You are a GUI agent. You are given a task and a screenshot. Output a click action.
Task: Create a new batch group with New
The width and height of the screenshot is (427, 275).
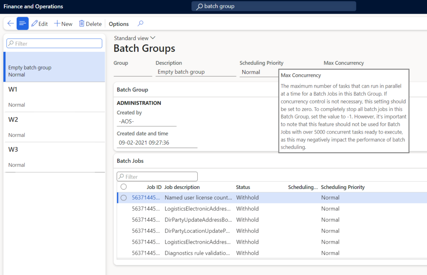point(63,24)
